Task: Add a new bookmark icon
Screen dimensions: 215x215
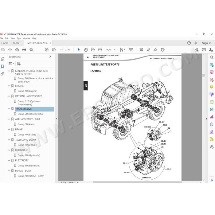Action: click(19, 64)
